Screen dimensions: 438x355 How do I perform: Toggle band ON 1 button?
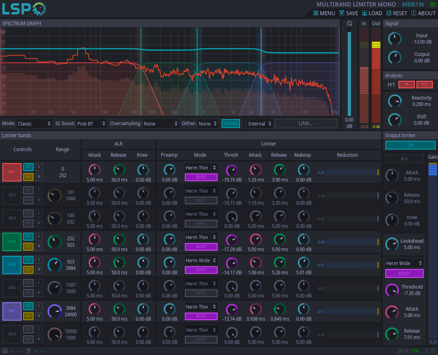[x=12, y=172]
